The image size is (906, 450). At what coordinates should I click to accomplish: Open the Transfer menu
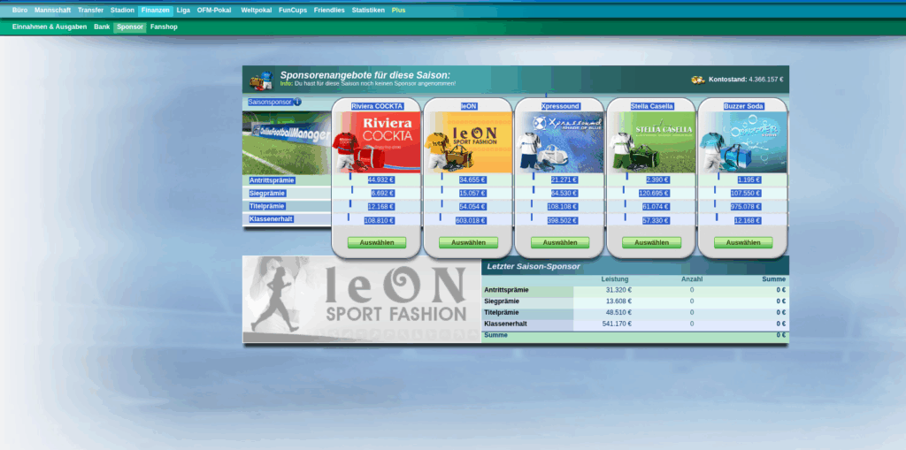click(x=90, y=10)
